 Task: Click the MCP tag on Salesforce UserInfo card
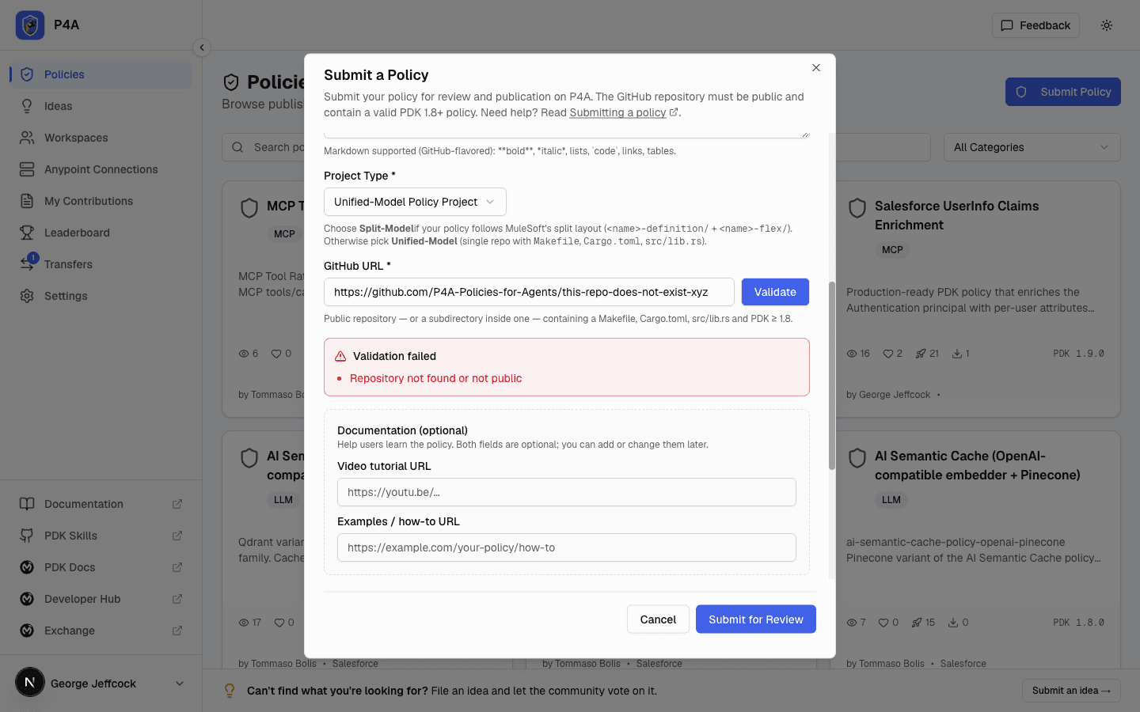(892, 249)
